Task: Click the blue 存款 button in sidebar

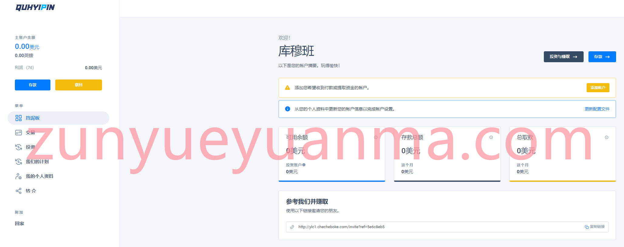Action: [32, 85]
